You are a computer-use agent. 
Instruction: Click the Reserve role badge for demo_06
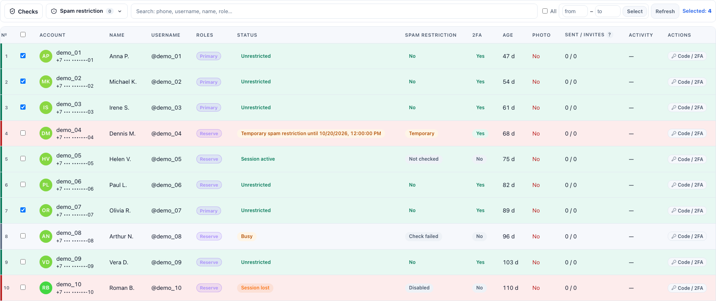click(209, 185)
